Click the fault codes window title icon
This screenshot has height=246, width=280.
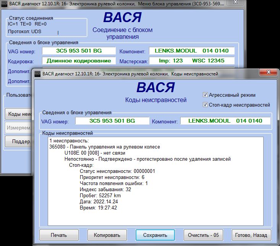(x=37, y=74)
